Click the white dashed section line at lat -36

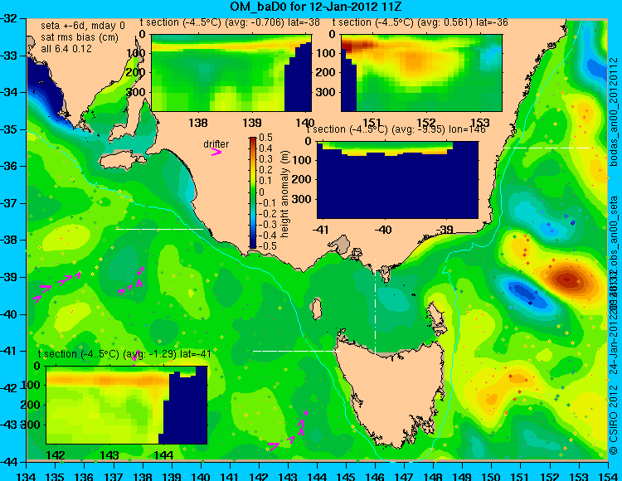[547, 148]
